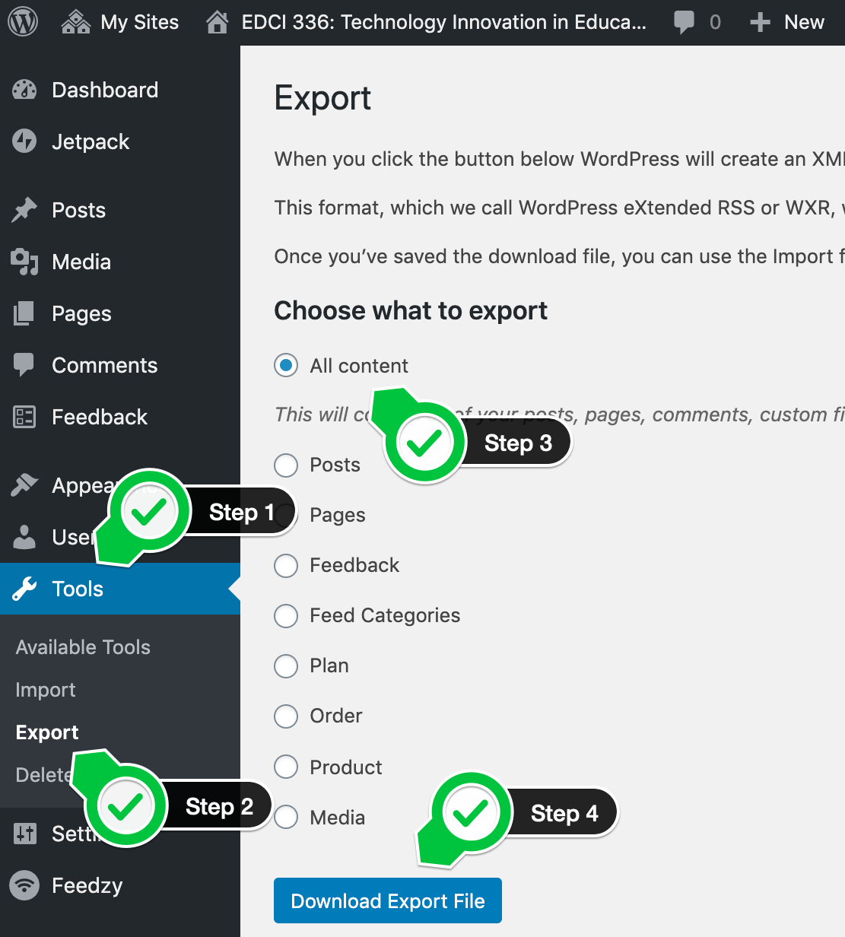Viewport: 845px width, 937px height.
Task: Expand the Pages sidebar menu
Action: point(81,313)
